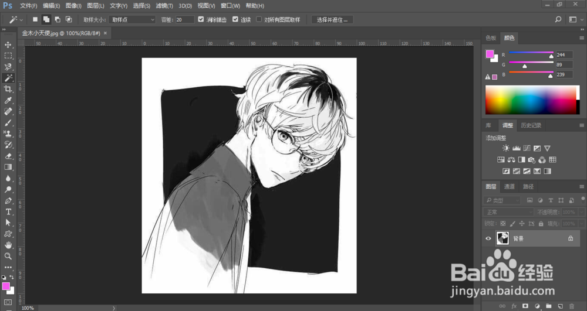Open the 文件(F) menu
Viewport: 587px width, 311px height.
(x=28, y=6)
